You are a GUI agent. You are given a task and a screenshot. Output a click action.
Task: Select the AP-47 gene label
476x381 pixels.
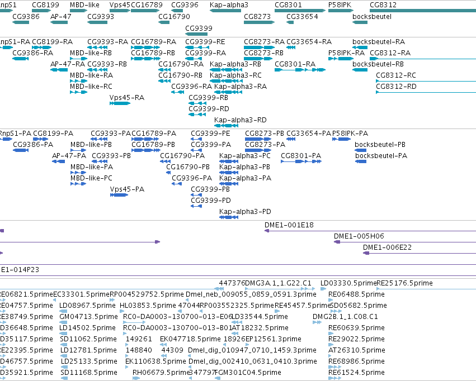61,16
